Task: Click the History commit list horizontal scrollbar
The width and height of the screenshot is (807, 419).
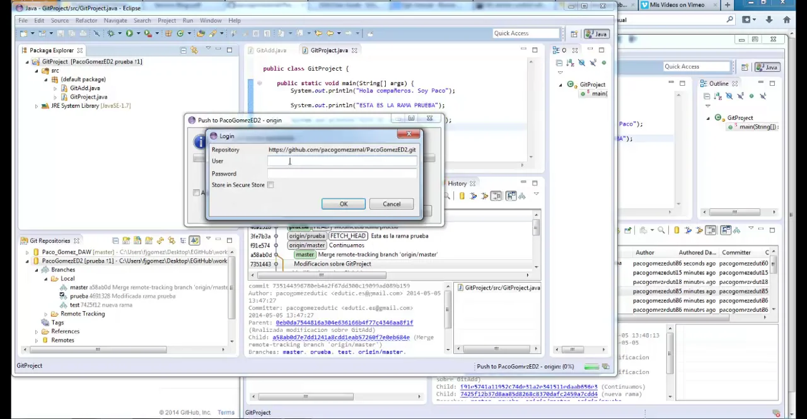Action: (x=322, y=275)
